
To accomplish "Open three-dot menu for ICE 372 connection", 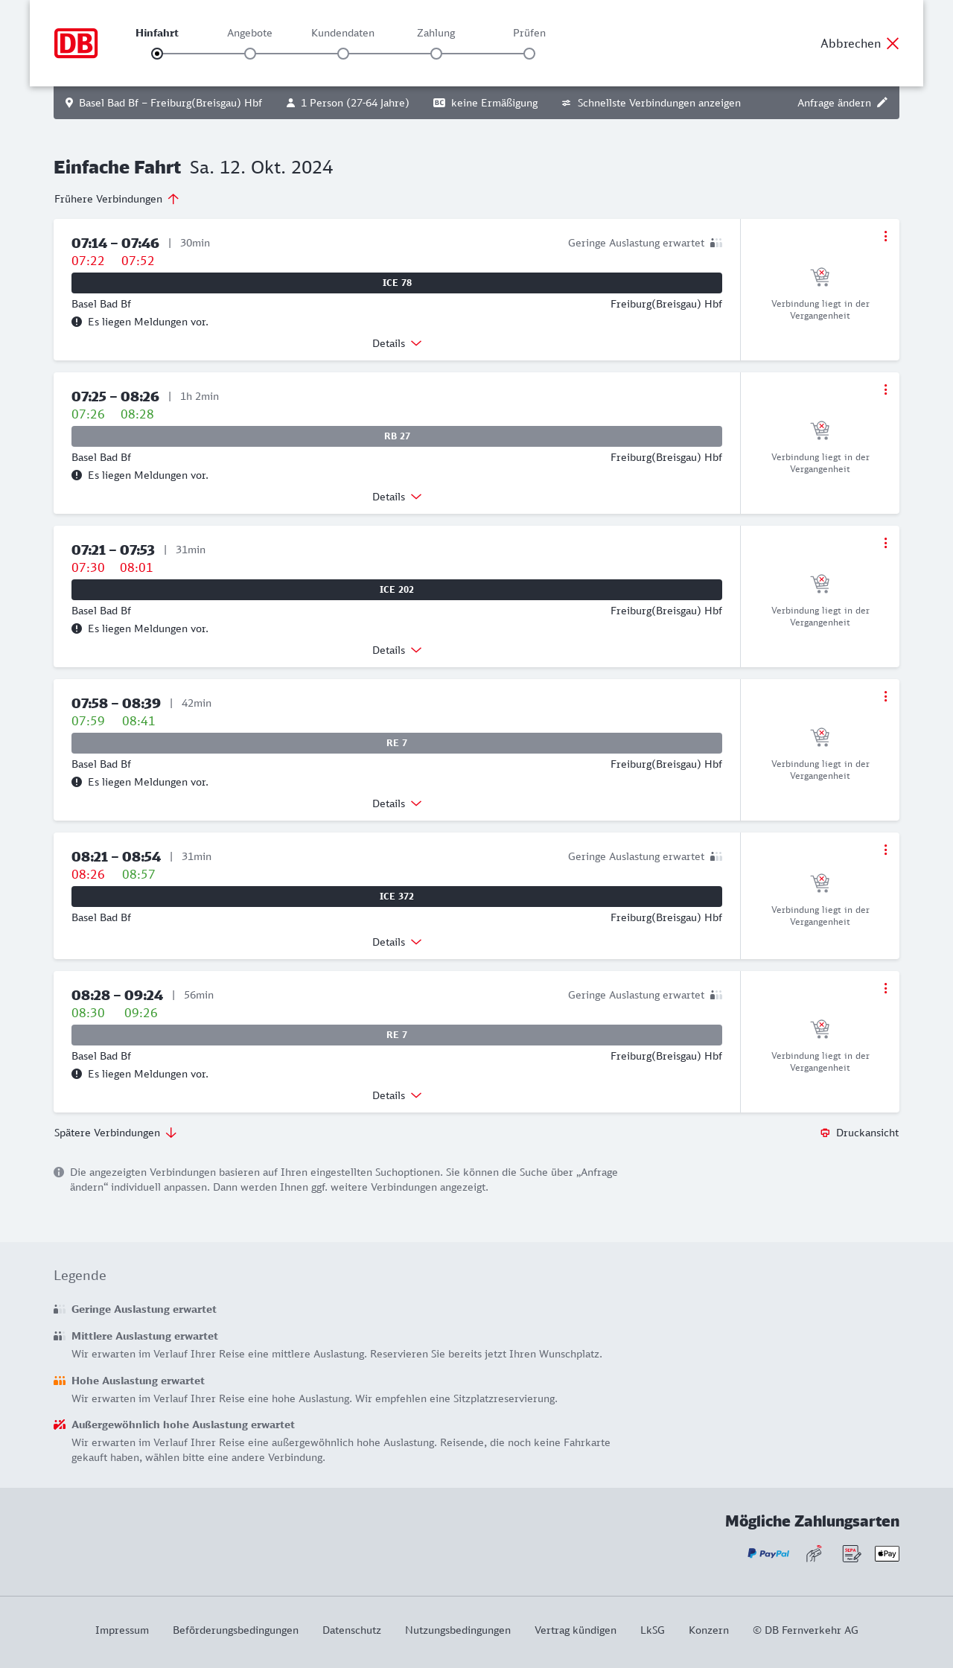I will tap(885, 850).
